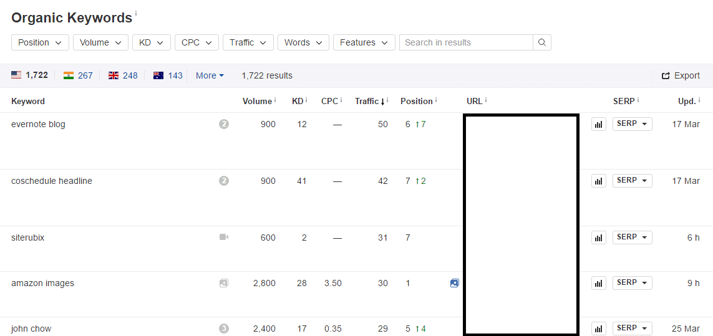Open chart icon for amazon images row
The height and width of the screenshot is (336, 713).
coord(599,283)
